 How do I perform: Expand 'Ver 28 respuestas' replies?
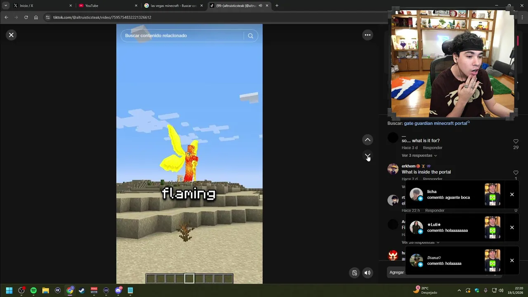(420, 243)
